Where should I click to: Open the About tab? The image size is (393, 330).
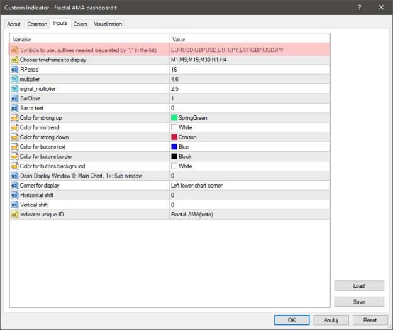pyautogui.click(x=14, y=24)
